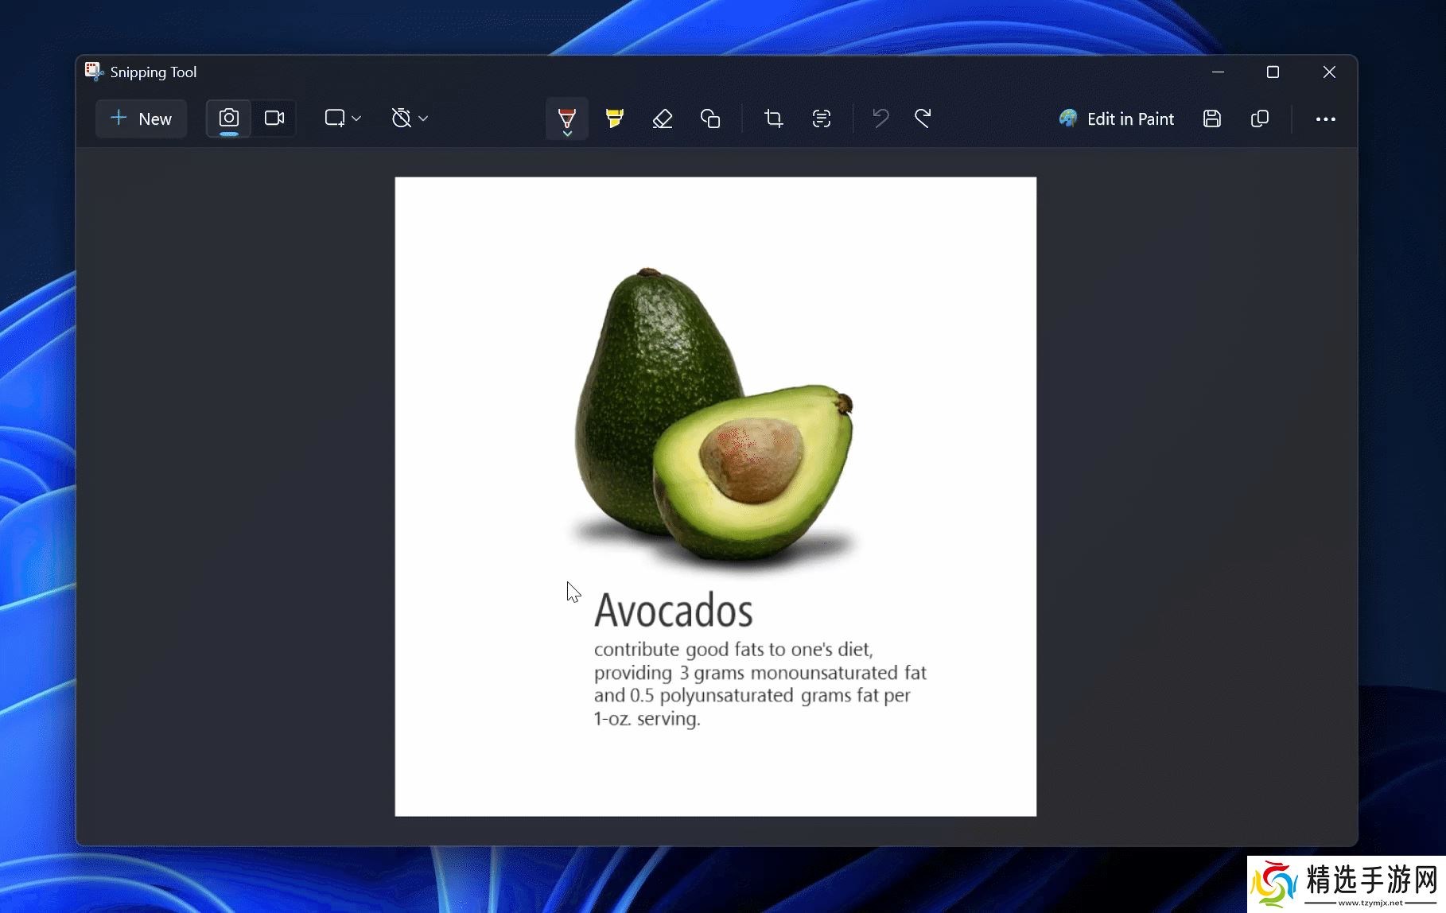Click the Image crop tool

tap(773, 118)
